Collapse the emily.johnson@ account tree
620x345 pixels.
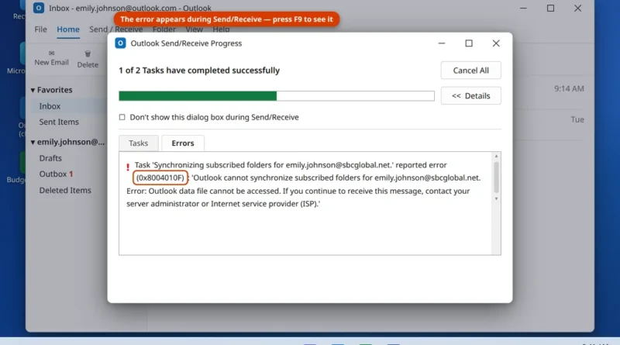33,142
